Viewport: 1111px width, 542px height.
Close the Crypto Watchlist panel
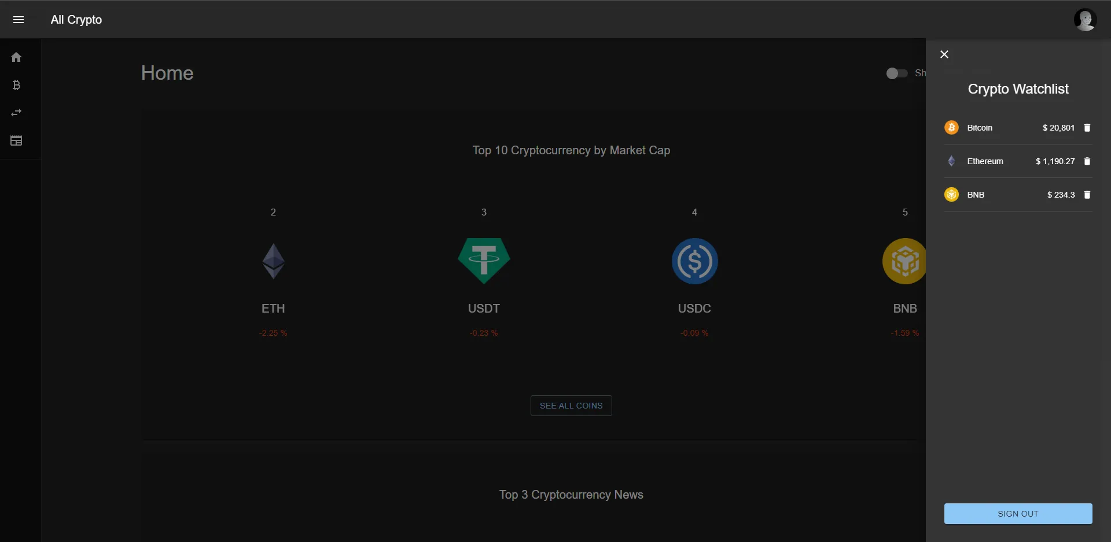click(944, 54)
